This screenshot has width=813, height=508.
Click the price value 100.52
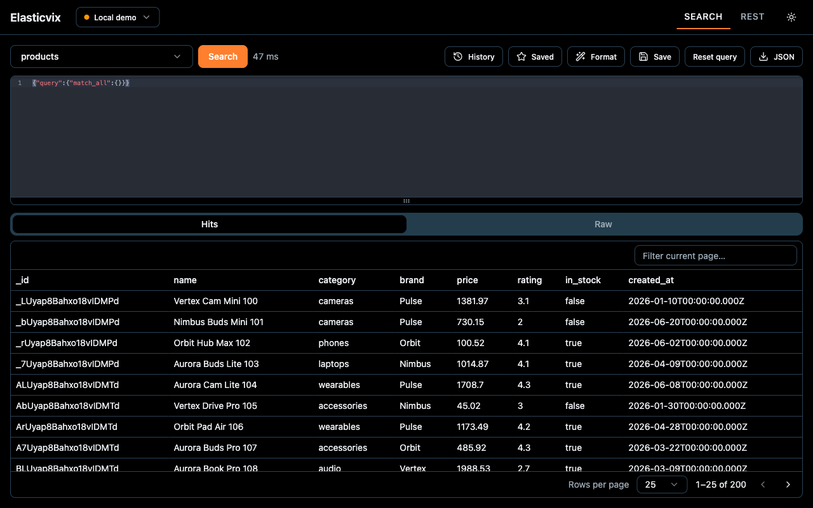pos(471,343)
